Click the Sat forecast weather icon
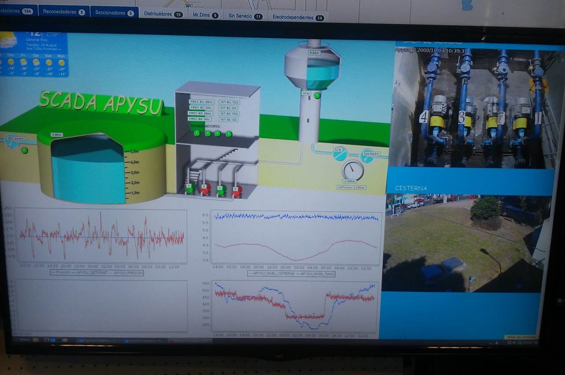Viewport: 565px width, 375px height. click(36, 62)
